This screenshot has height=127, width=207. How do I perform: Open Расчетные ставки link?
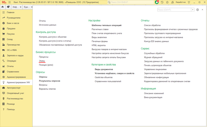pyautogui.click(x=100, y=29)
